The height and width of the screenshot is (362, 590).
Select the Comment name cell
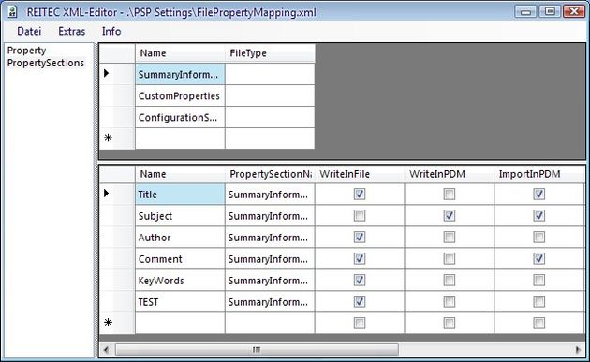[180, 258]
